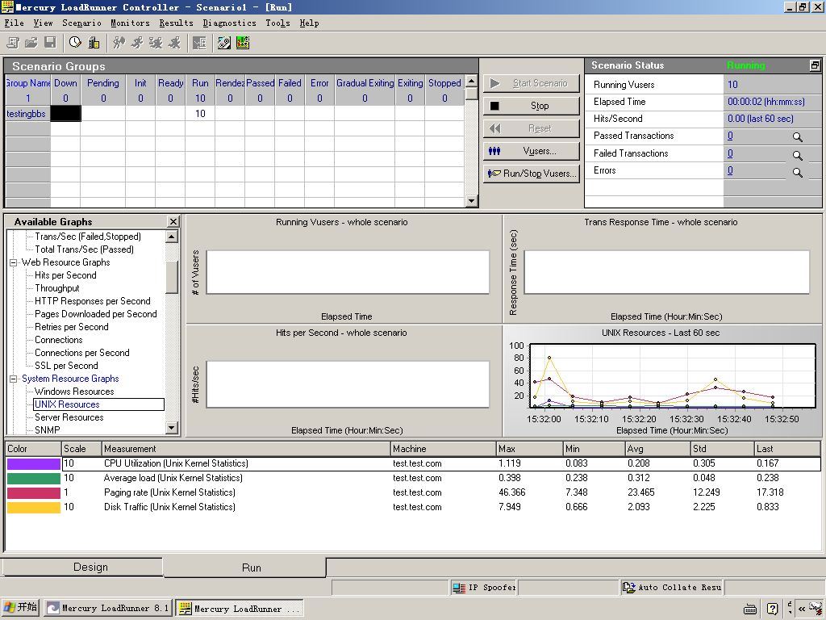Image resolution: width=826 pixels, height=620 pixels.
Task: Open the Help menu
Action: coord(309,23)
